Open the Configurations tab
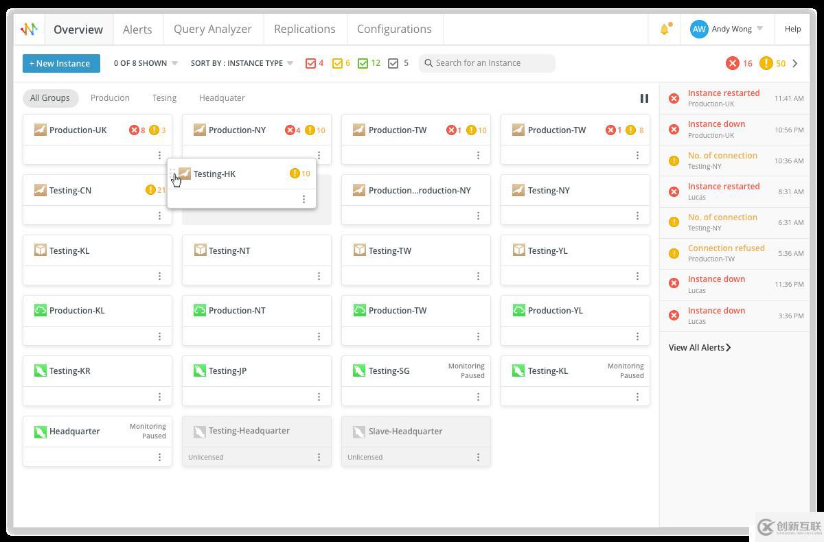Screen dimensions: 824x542 click(394, 30)
